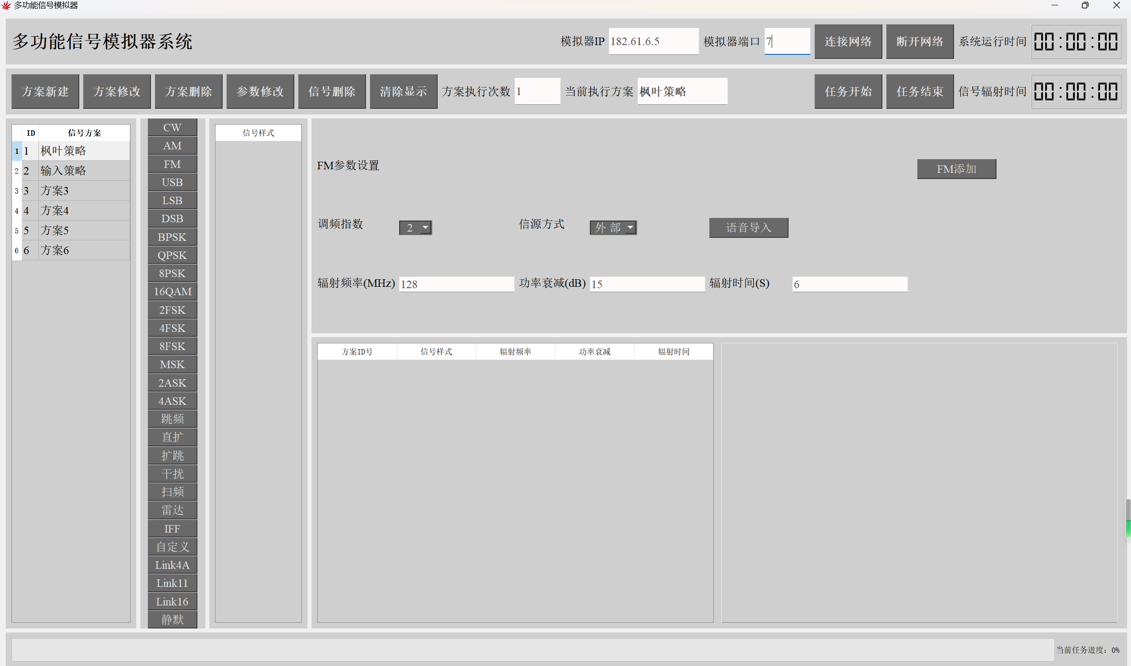Select the 16QAM signal type
The width and height of the screenshot is (1131, 666).
(x=172, y=292)
